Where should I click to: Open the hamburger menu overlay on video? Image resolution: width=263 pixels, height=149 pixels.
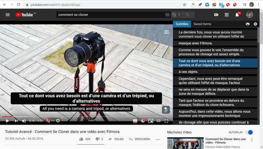(x=167, y=32)
